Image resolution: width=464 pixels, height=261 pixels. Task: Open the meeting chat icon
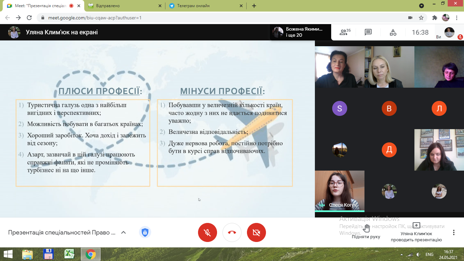(368, 32)
